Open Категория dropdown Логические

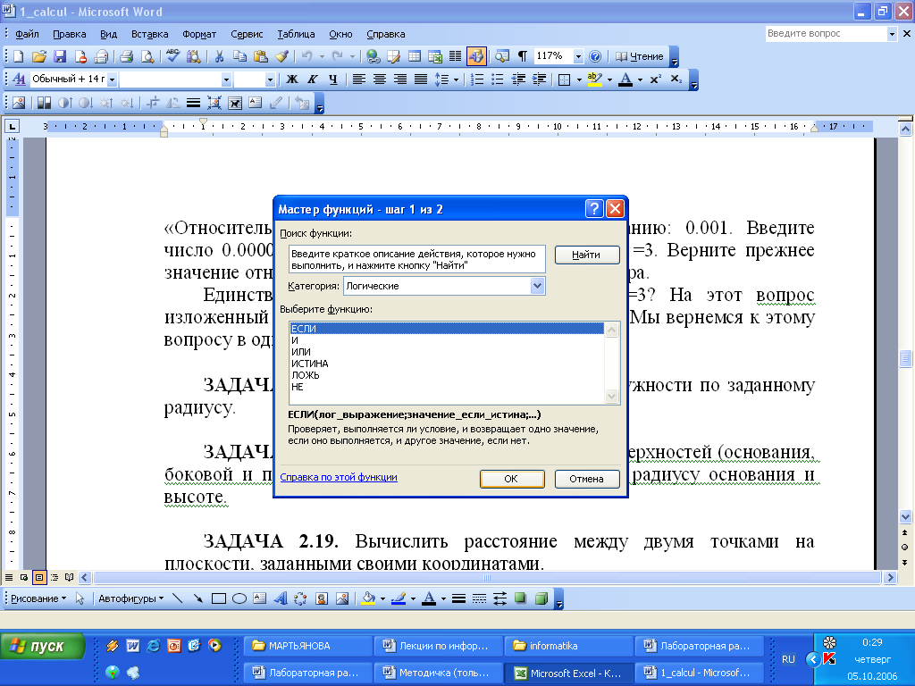tap(537, 286)
